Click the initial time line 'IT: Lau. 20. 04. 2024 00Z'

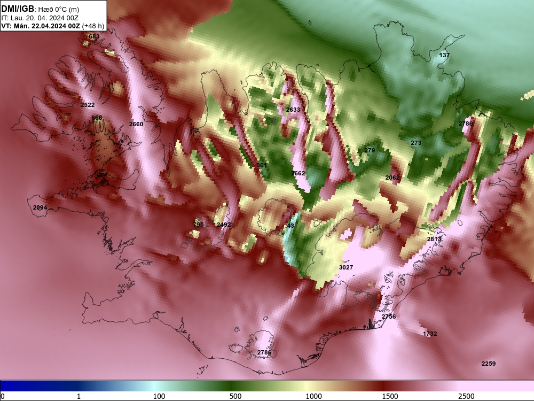40,18
